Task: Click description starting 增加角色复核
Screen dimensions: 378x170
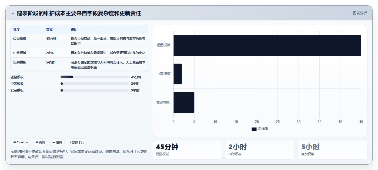Action: tap(108, 53)
